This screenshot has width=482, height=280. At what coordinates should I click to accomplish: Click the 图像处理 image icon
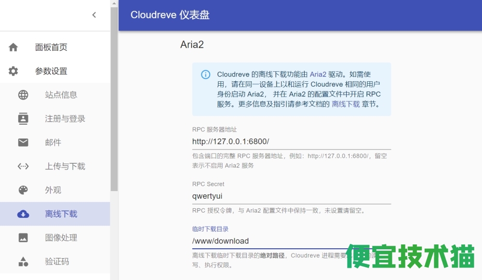click(23, 237)
